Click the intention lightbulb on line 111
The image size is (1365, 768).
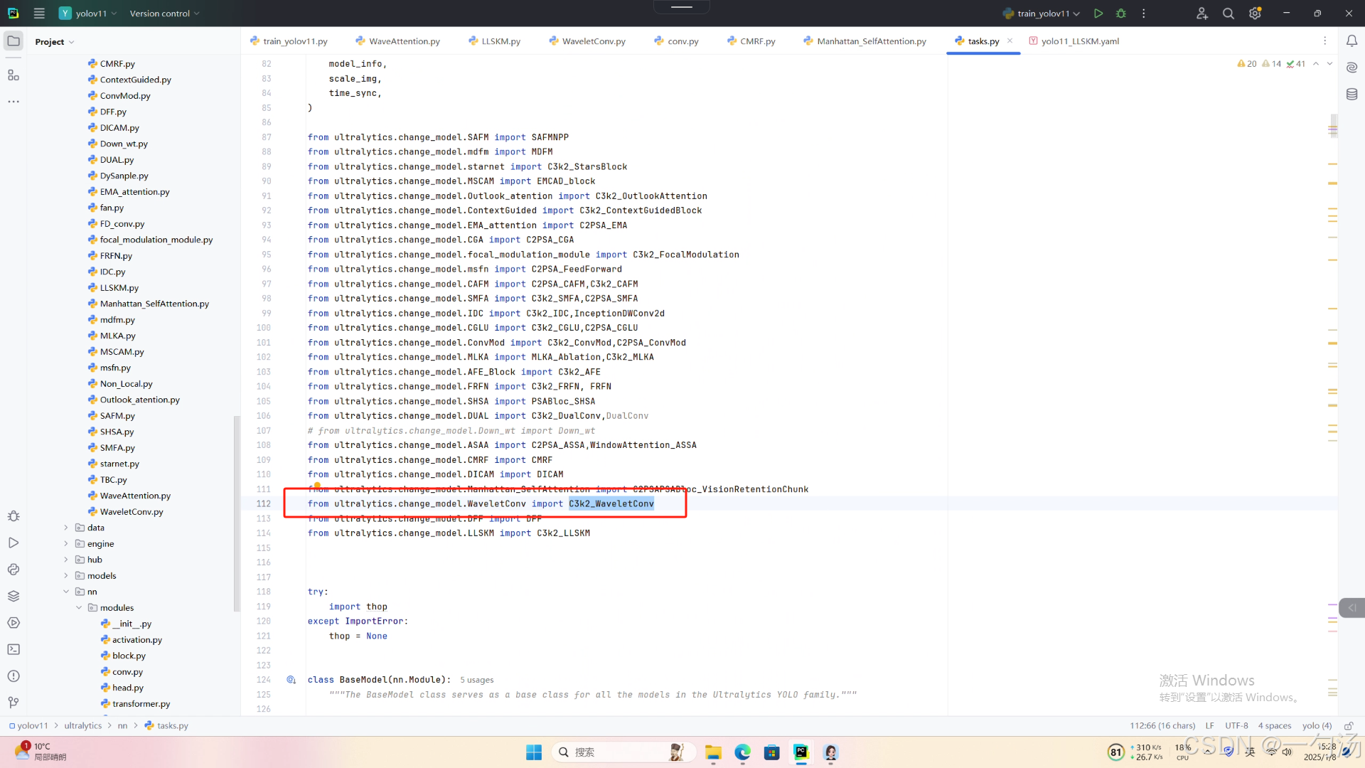317,486
